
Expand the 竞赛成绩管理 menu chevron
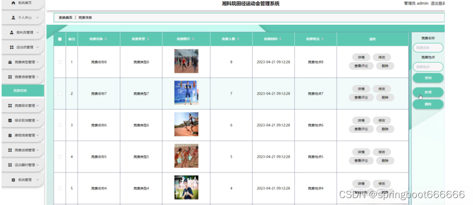(37, 150)
